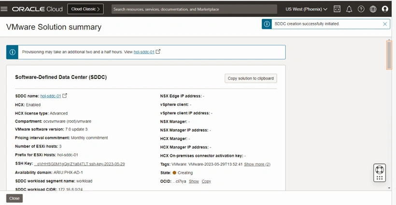Select HCX On-premises connector activation key label

(x=201, y=156)
